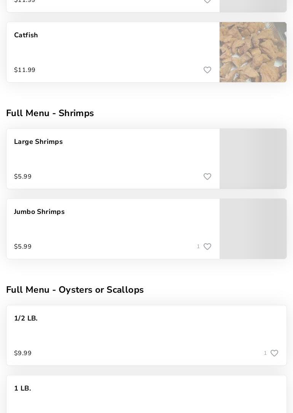The image size is (293, 413).
Task: Click the Full Menu - Shrimps heading
Action: point(50,113)
